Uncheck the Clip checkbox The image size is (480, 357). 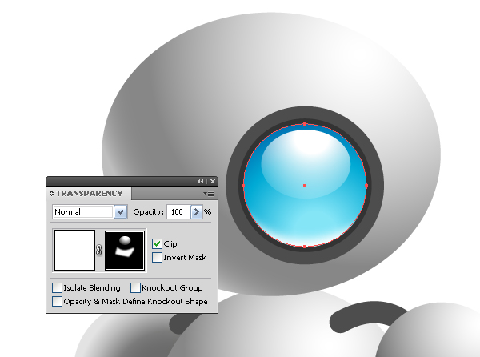[x=157, y=243]
